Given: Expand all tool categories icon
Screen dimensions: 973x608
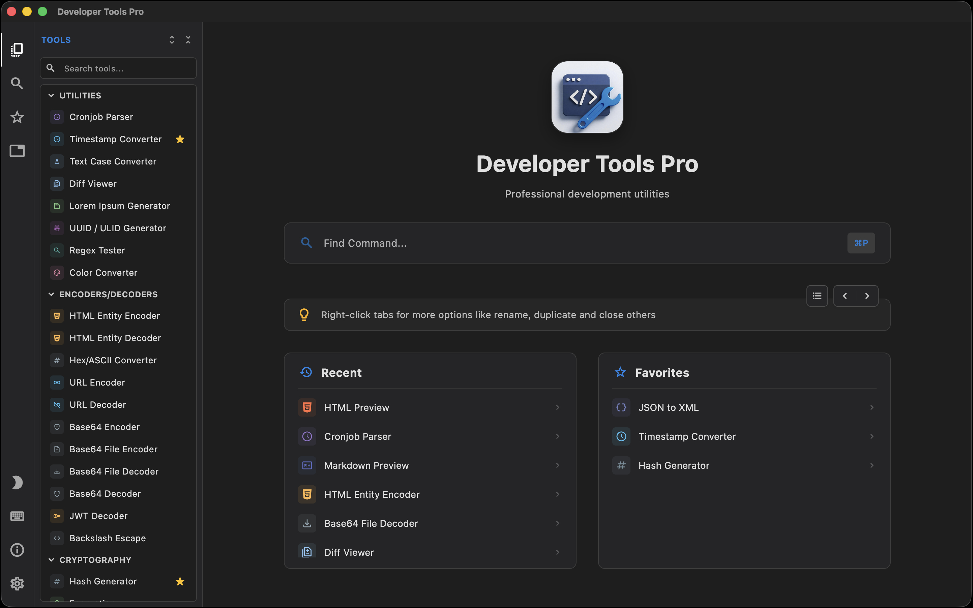Looking at the screenshot, I should click(x=172, y=40).
